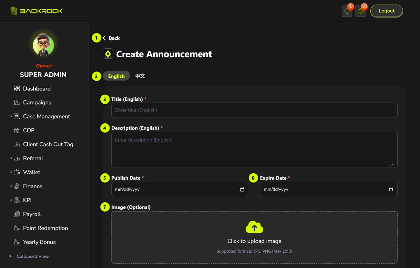The height and width of the screenshot is (268, 420).
Task: Open the chat messages icon in header
Action: (x=347, y=11)
